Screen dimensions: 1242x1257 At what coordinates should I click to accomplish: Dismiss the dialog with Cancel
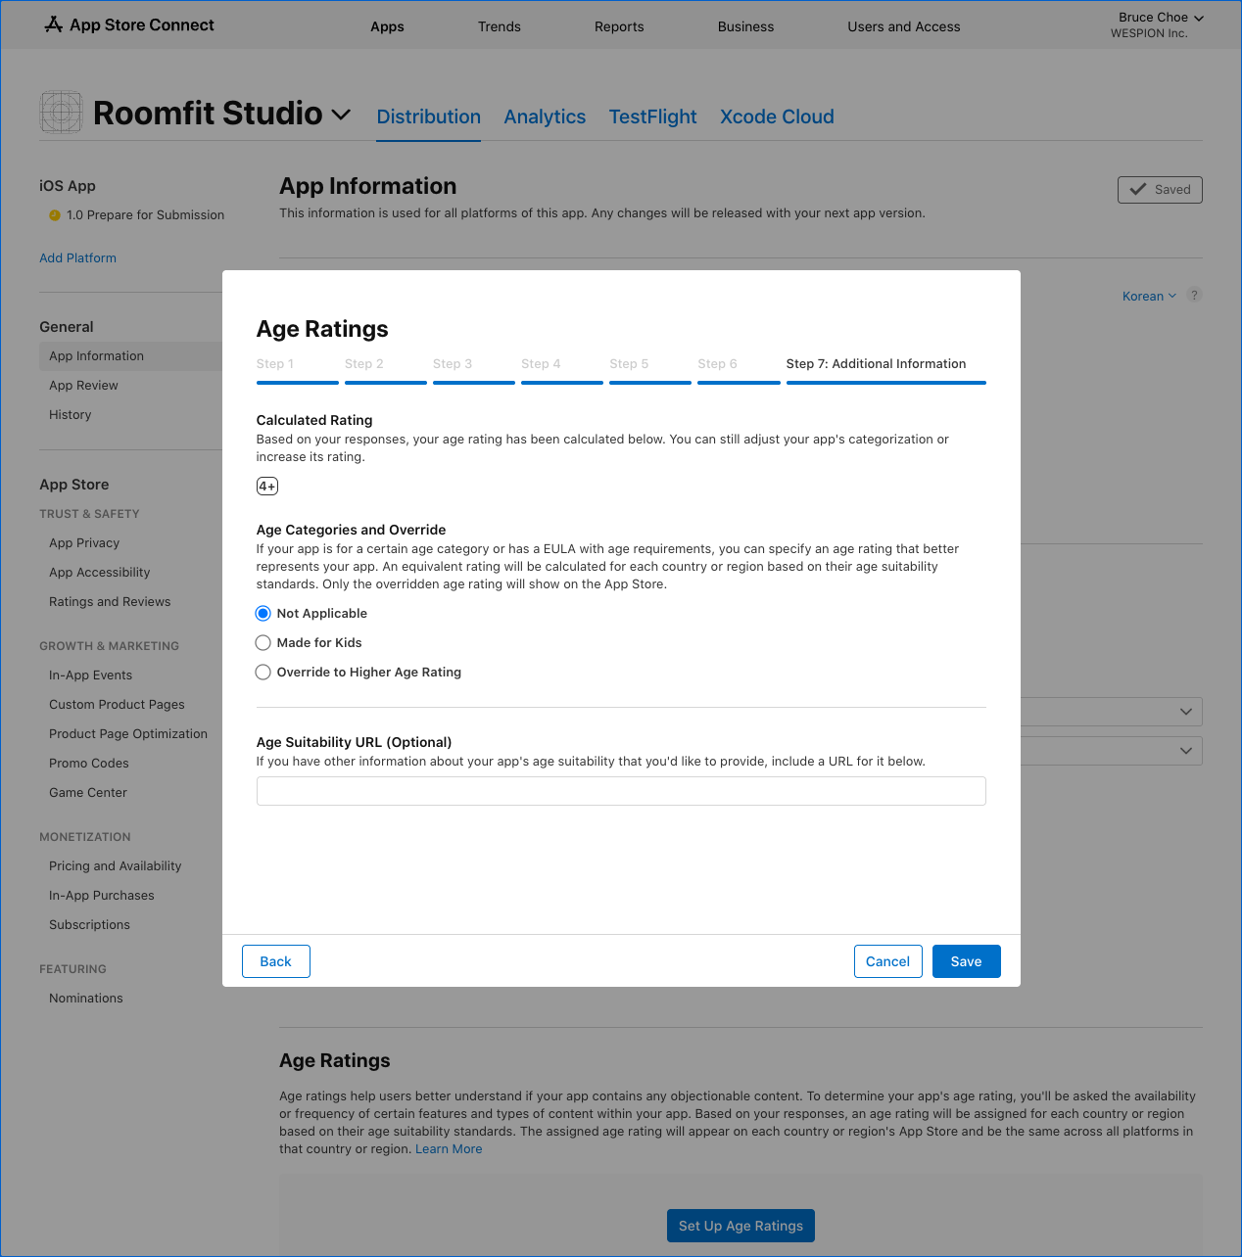[887, 961]
